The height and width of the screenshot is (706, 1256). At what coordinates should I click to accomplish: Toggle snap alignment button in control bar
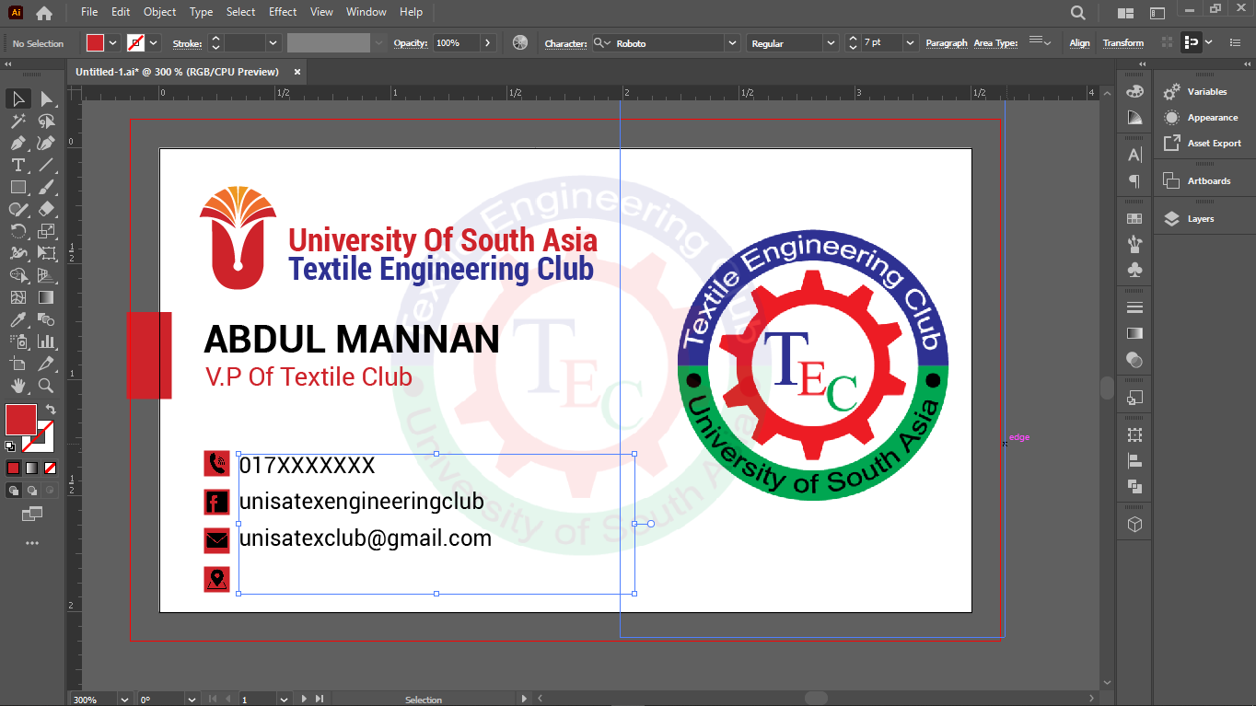click(x=1192, y=42)
